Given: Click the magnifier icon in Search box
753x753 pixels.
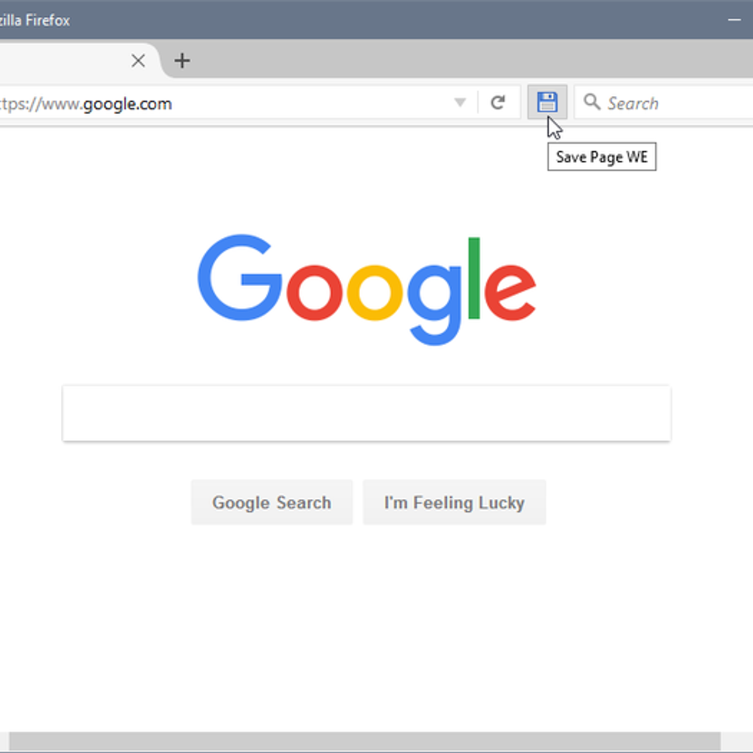Looking at the screenshot, I should [592, 102].
